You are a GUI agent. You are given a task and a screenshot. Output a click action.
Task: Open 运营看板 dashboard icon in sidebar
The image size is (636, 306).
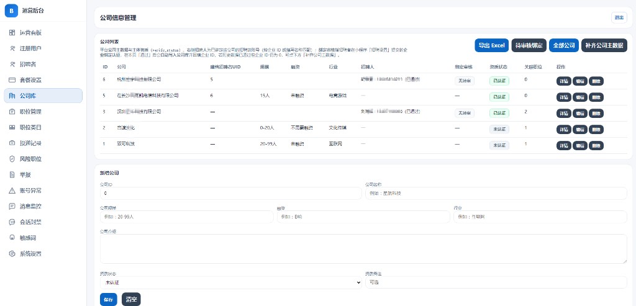click(12, 33)
